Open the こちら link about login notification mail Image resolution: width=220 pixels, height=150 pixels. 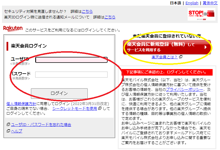coord(110,17)
